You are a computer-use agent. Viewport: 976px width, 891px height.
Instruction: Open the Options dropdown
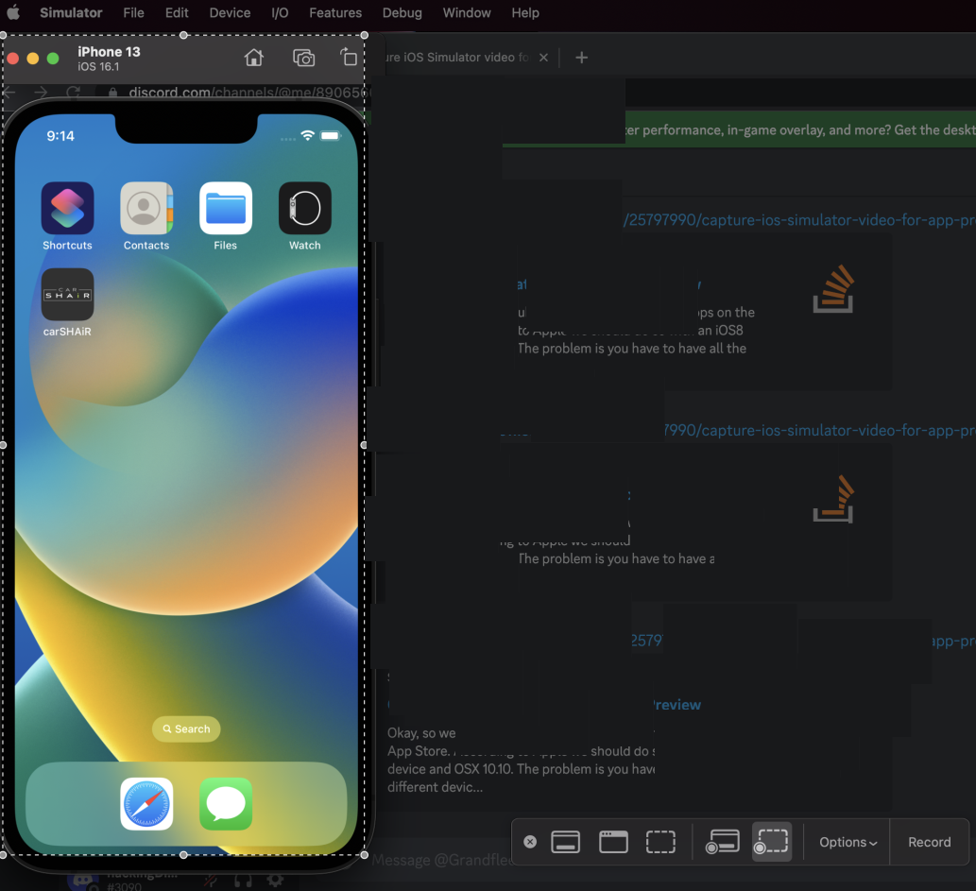coord(847,842)
